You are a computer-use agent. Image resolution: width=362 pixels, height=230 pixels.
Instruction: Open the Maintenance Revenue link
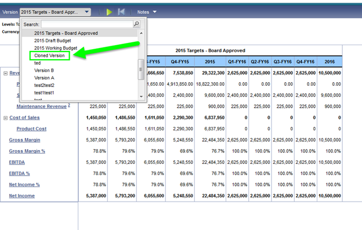42,107
